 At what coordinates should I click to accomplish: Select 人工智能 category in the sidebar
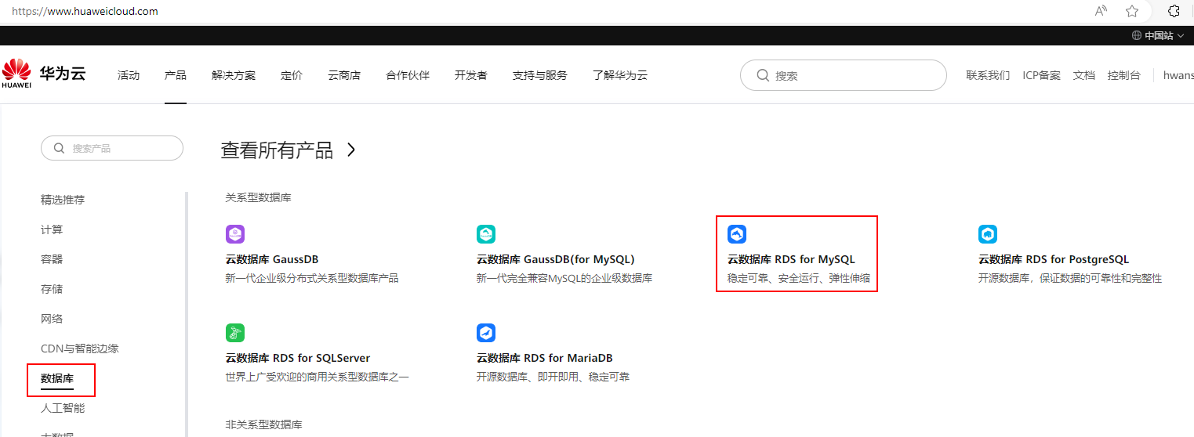[x=63, y=408]
